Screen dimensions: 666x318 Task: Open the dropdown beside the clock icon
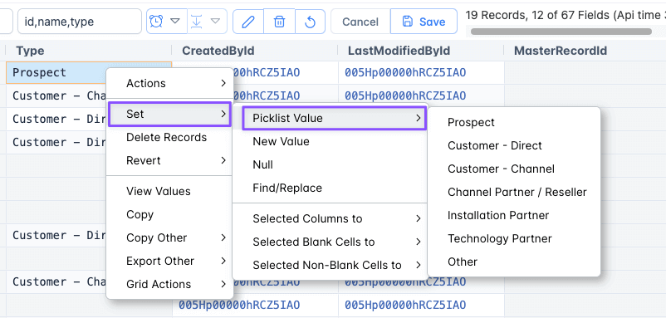click(x=175, y=21)
